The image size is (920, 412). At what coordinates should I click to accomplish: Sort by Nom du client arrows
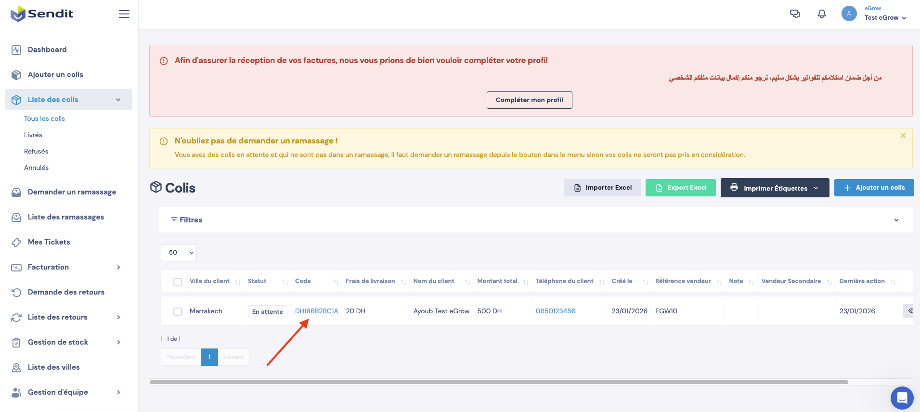(x=467, y=282)
